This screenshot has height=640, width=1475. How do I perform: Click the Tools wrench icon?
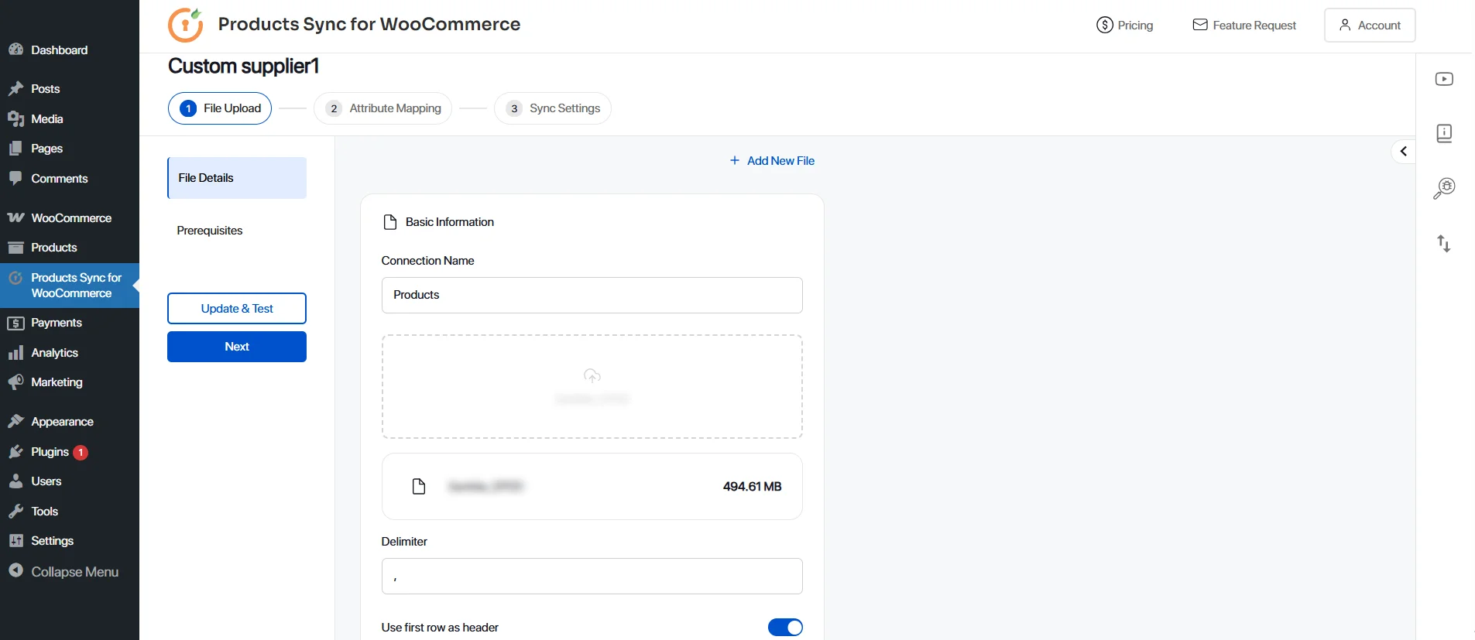15,512
